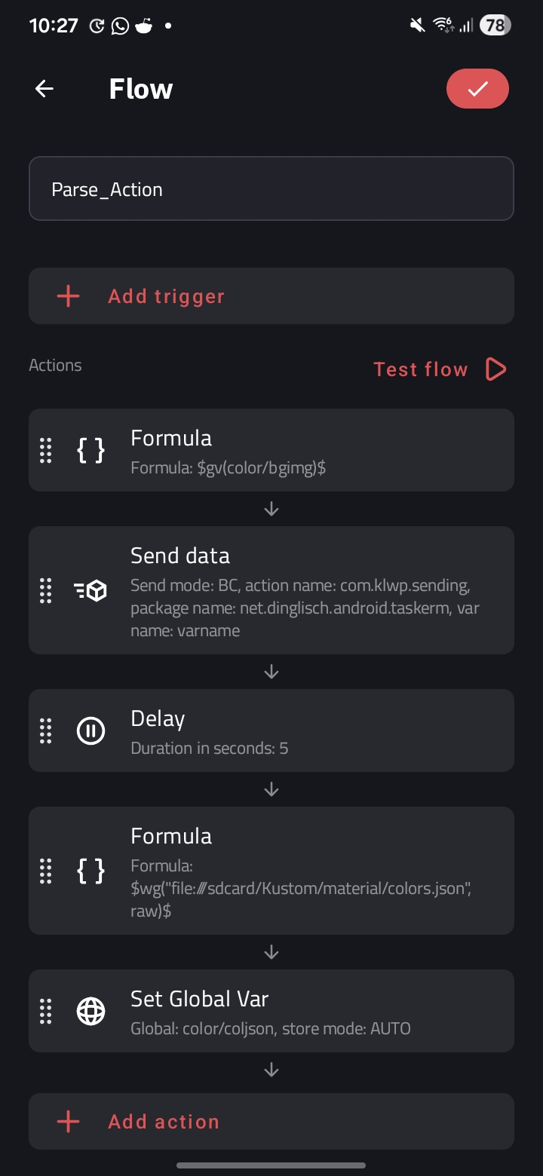Tap the back arrow icon
Image resolution: width=543 pixels, height=1176 pixels.
tap(44, 89)
